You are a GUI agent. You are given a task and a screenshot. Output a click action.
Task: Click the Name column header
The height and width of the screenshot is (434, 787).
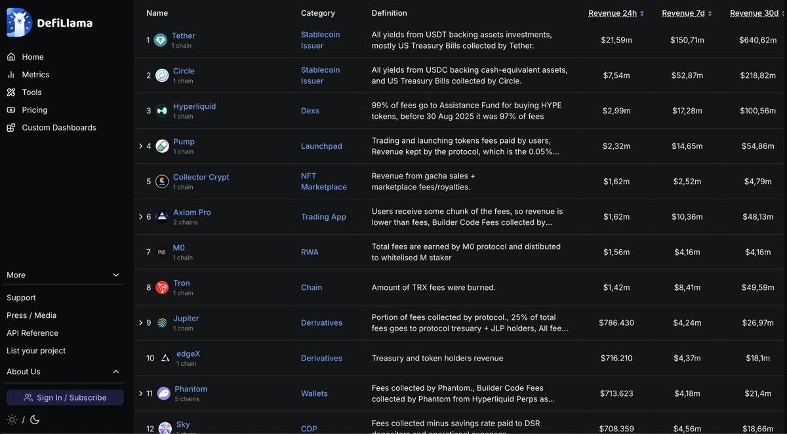157,13
